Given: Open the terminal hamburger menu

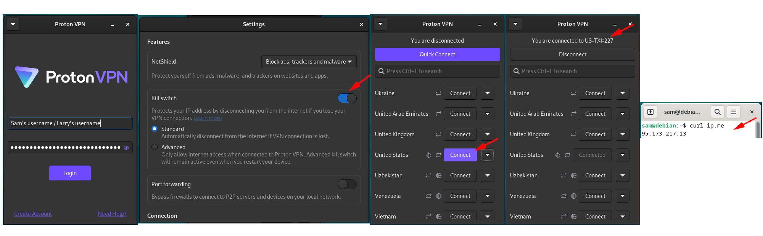Looking at the screenshot, I should click(x=734, y=112).
